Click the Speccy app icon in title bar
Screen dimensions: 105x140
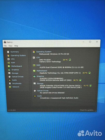click(x=5, y=42)
